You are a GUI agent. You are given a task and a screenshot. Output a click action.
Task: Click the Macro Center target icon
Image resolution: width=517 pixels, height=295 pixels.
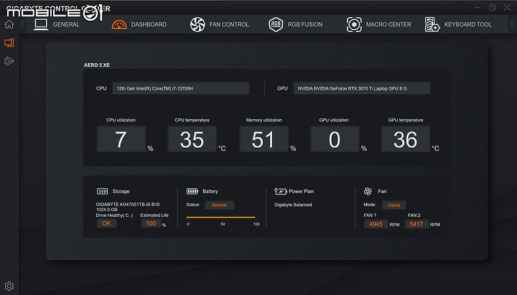(x=354, y=24)
